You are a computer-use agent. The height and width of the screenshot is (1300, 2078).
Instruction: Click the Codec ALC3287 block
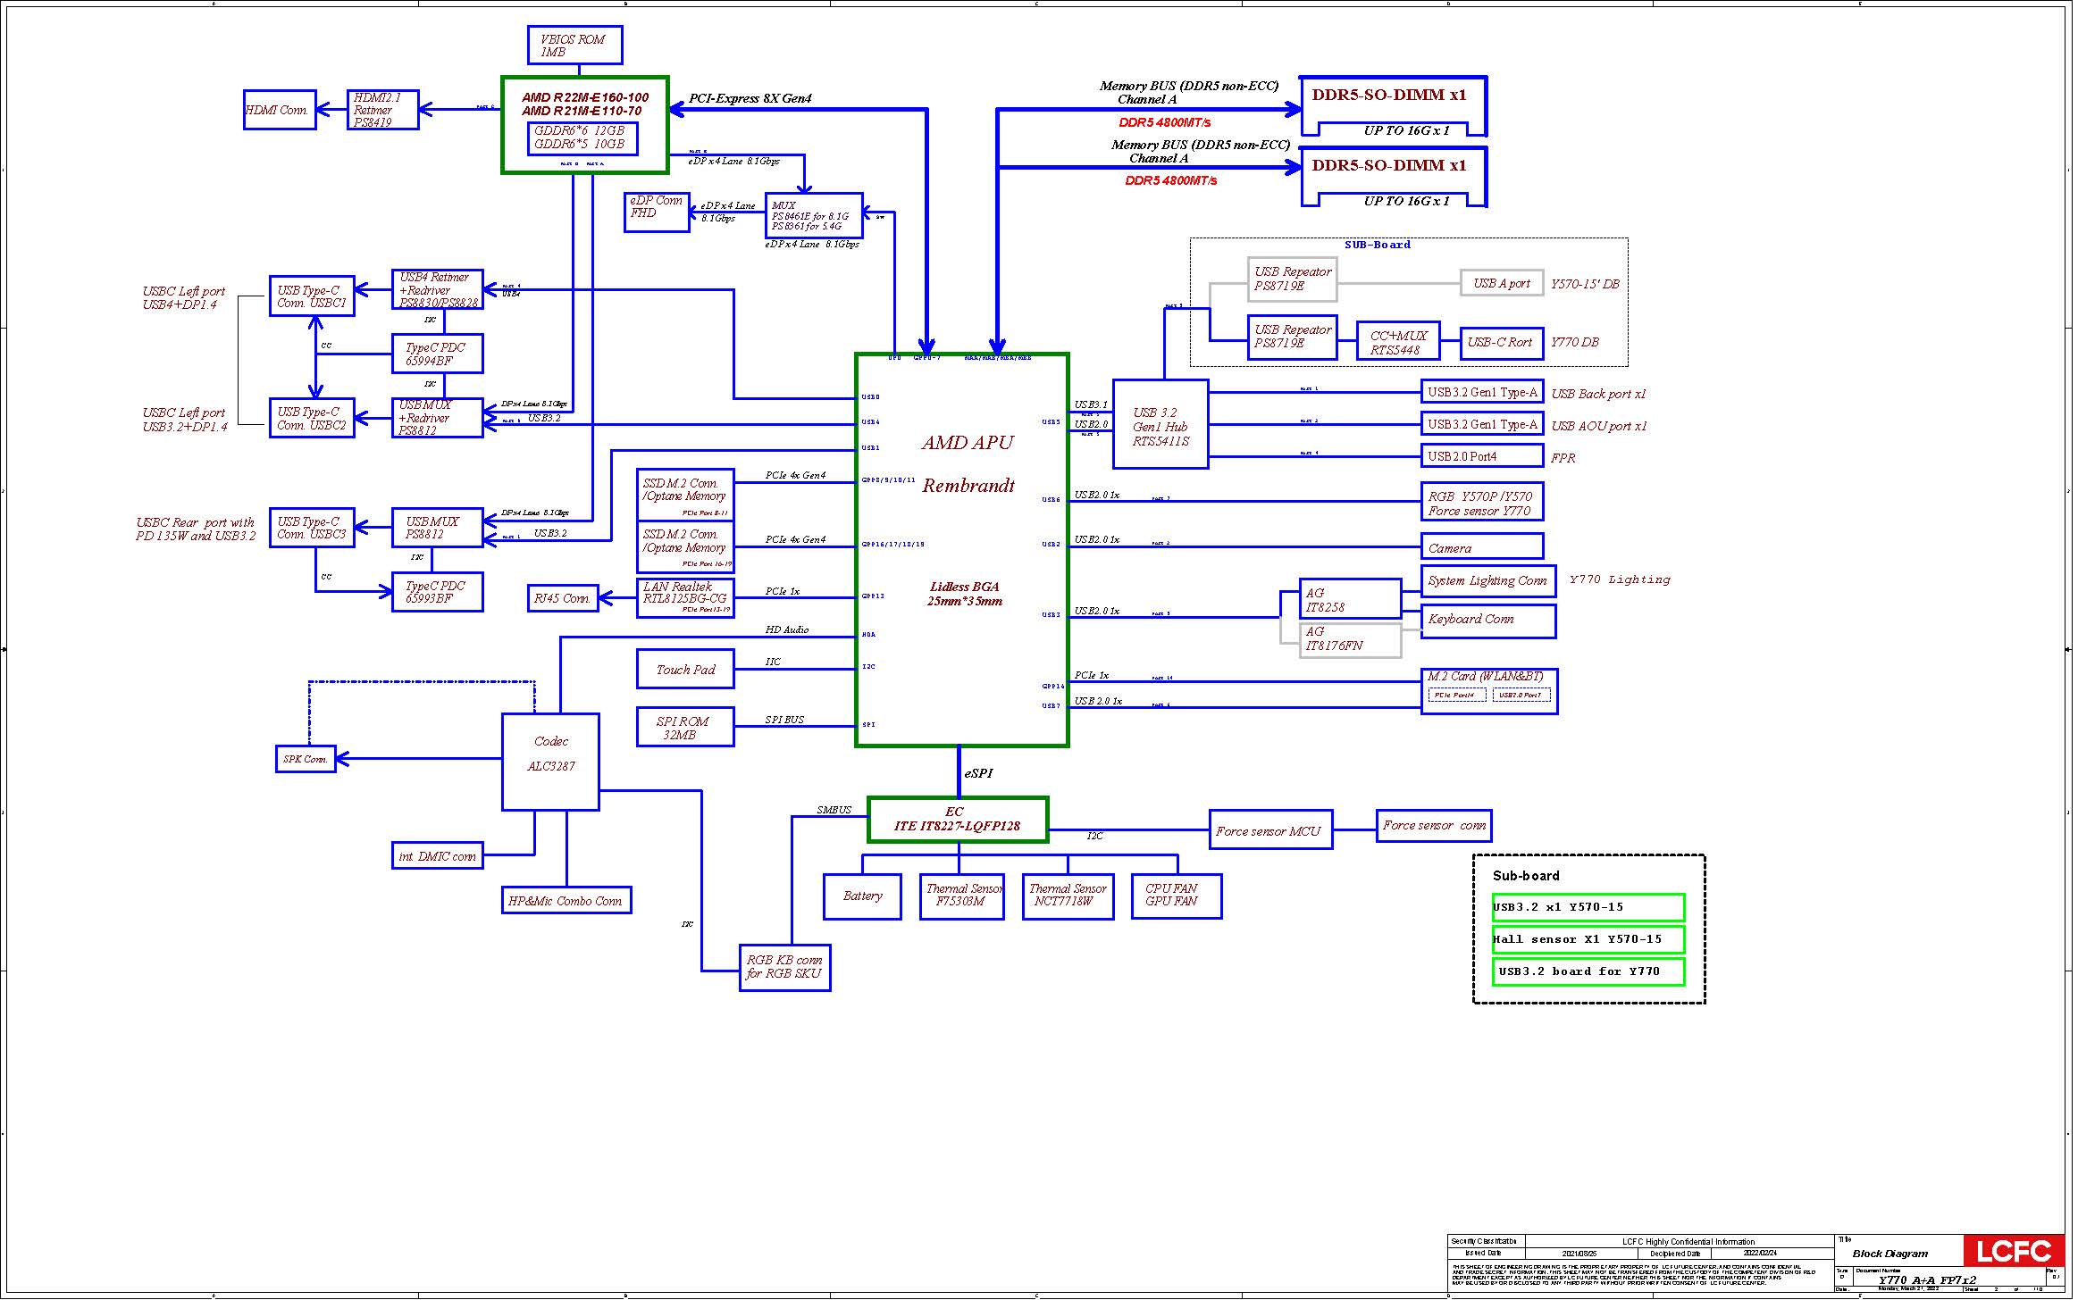click(x=550, y=761)
